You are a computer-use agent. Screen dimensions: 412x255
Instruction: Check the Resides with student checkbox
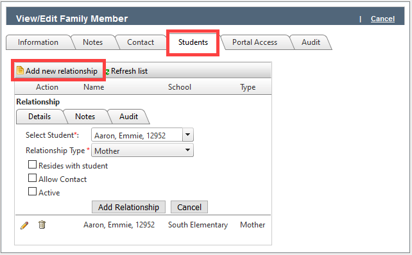click(32, 165)
